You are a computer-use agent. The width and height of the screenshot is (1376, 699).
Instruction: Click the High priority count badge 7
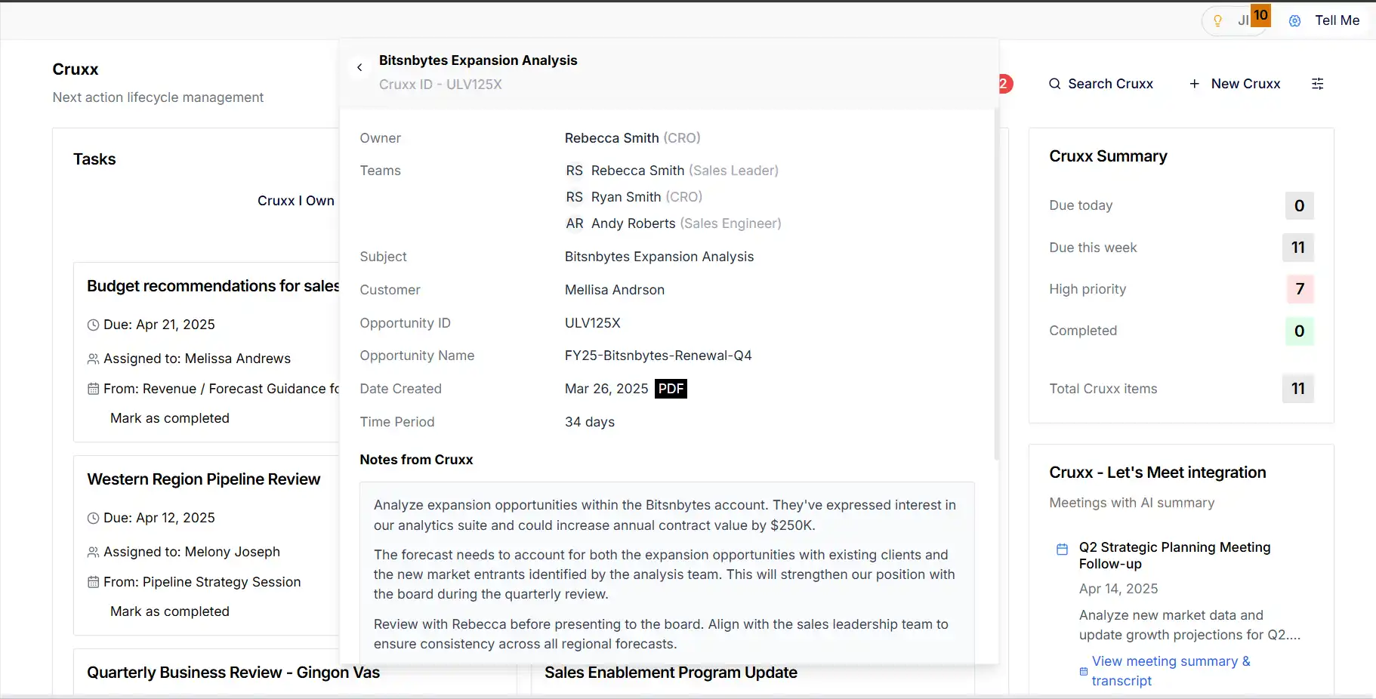tap(1299, 289)
